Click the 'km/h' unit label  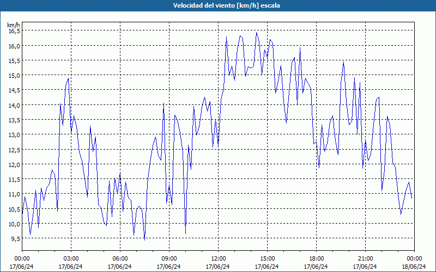click(13, 25)
